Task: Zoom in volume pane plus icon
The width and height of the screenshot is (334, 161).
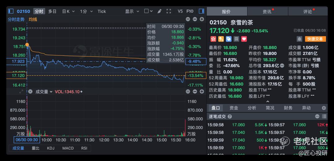Action: tap(202, 92)
